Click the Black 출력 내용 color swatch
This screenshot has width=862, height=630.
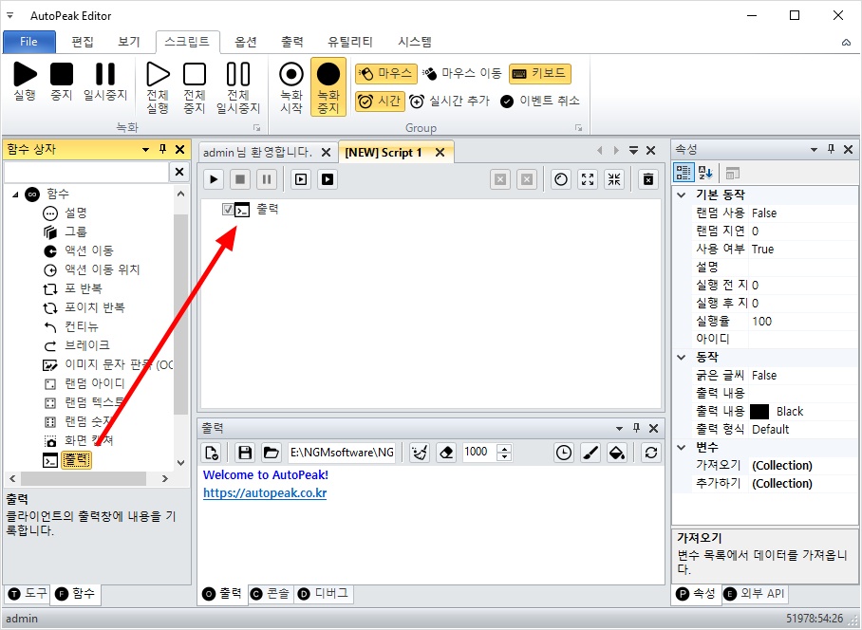coord(759,412)
